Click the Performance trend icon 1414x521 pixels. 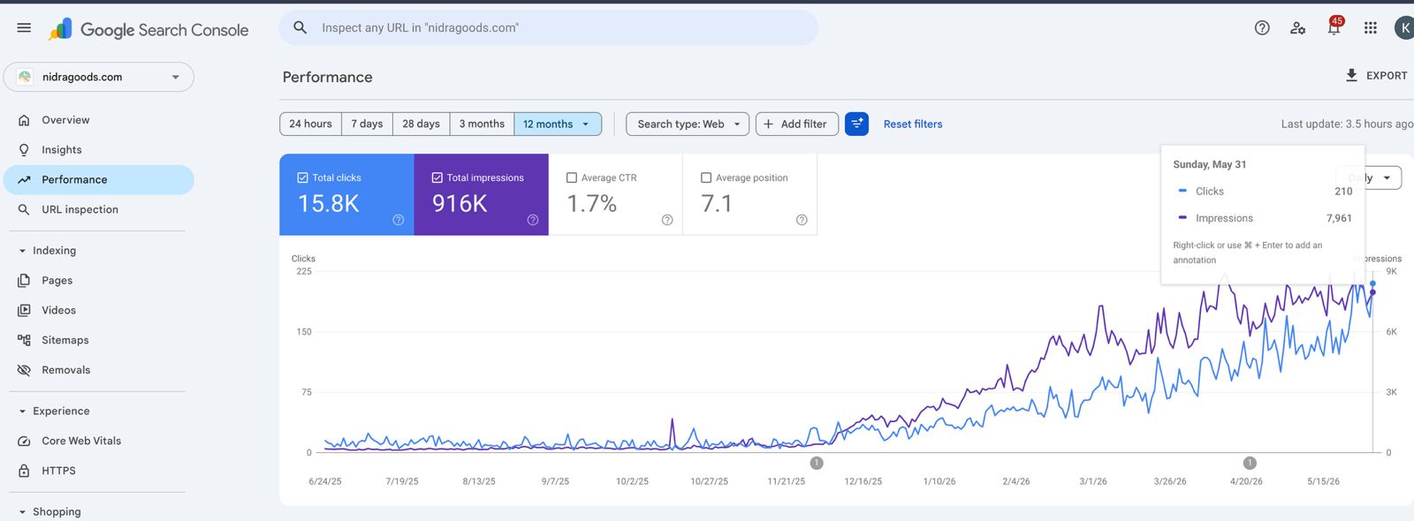point(24,180)
